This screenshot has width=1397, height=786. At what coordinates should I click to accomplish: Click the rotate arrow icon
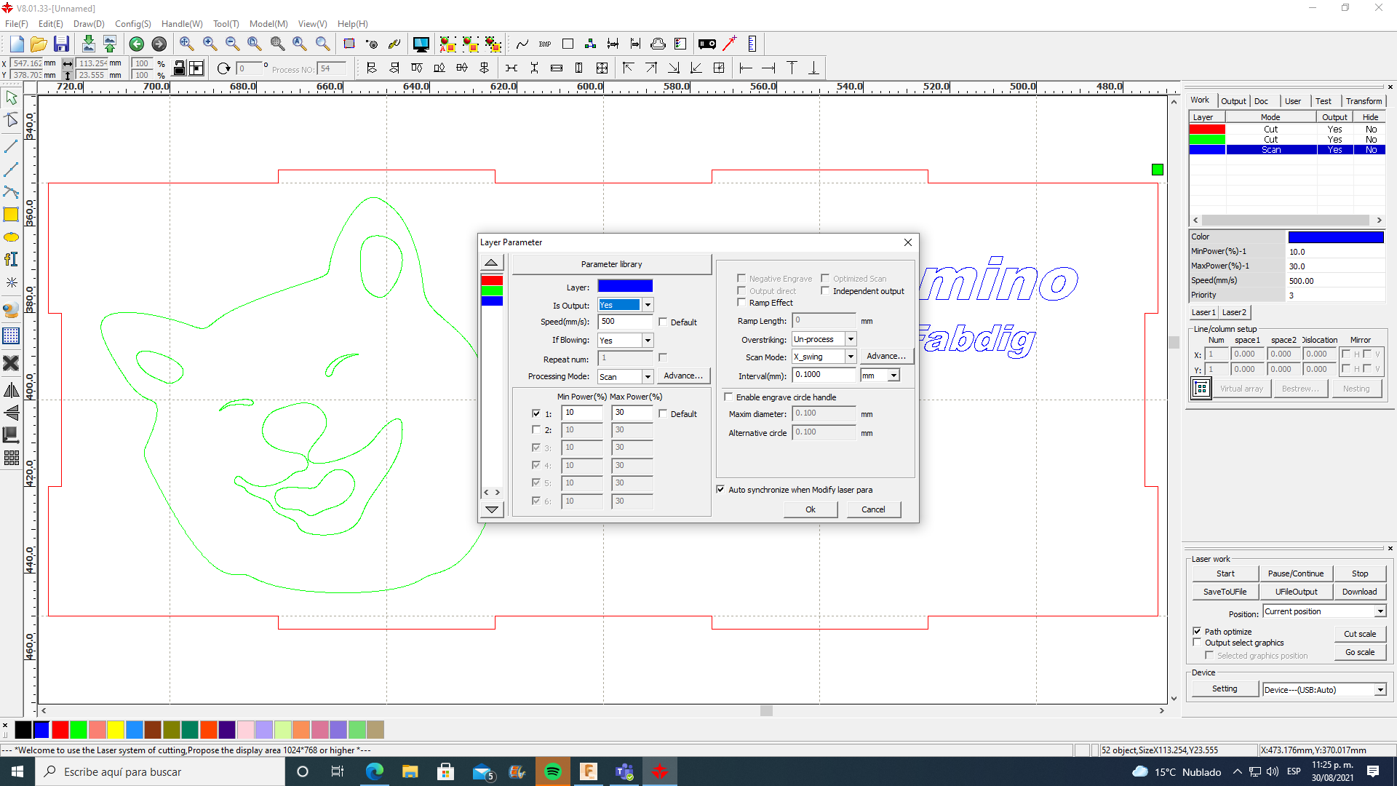[x=223, y=68]
